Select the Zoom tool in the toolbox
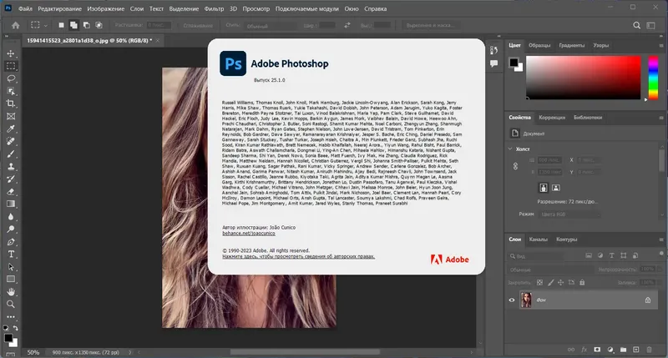 (x=11, y=305)
